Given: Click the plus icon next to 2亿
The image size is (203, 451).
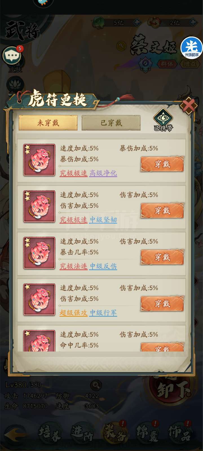Looking at the screenshot, I should [x=193, y=22].
